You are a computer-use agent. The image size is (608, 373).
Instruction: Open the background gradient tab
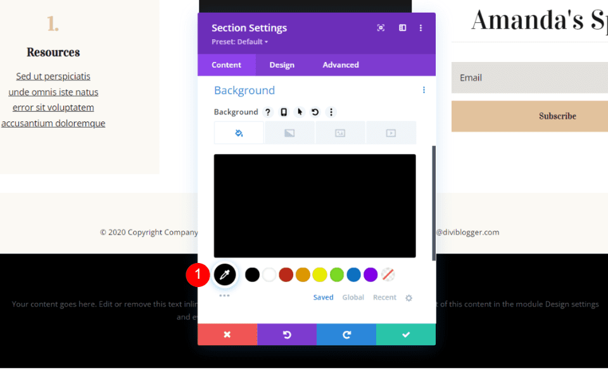tap(289, 132)
